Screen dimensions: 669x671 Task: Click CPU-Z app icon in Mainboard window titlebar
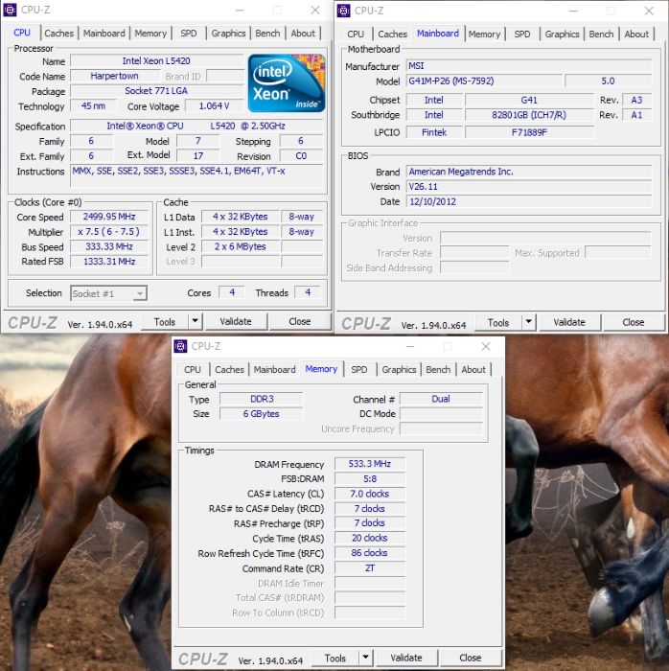point(343,11)
